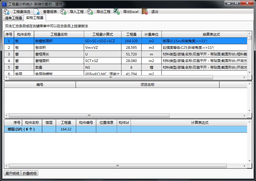Select row 板模板面积

coord(125,41)
